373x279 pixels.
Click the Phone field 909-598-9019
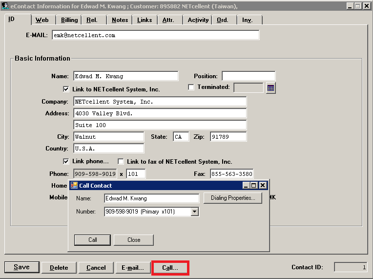coord(95,173)
